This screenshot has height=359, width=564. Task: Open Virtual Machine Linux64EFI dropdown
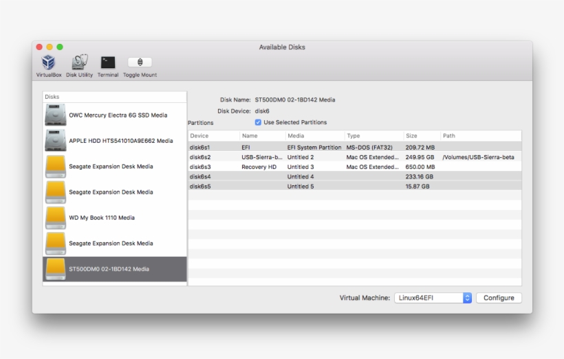click(x=433, y=298)
